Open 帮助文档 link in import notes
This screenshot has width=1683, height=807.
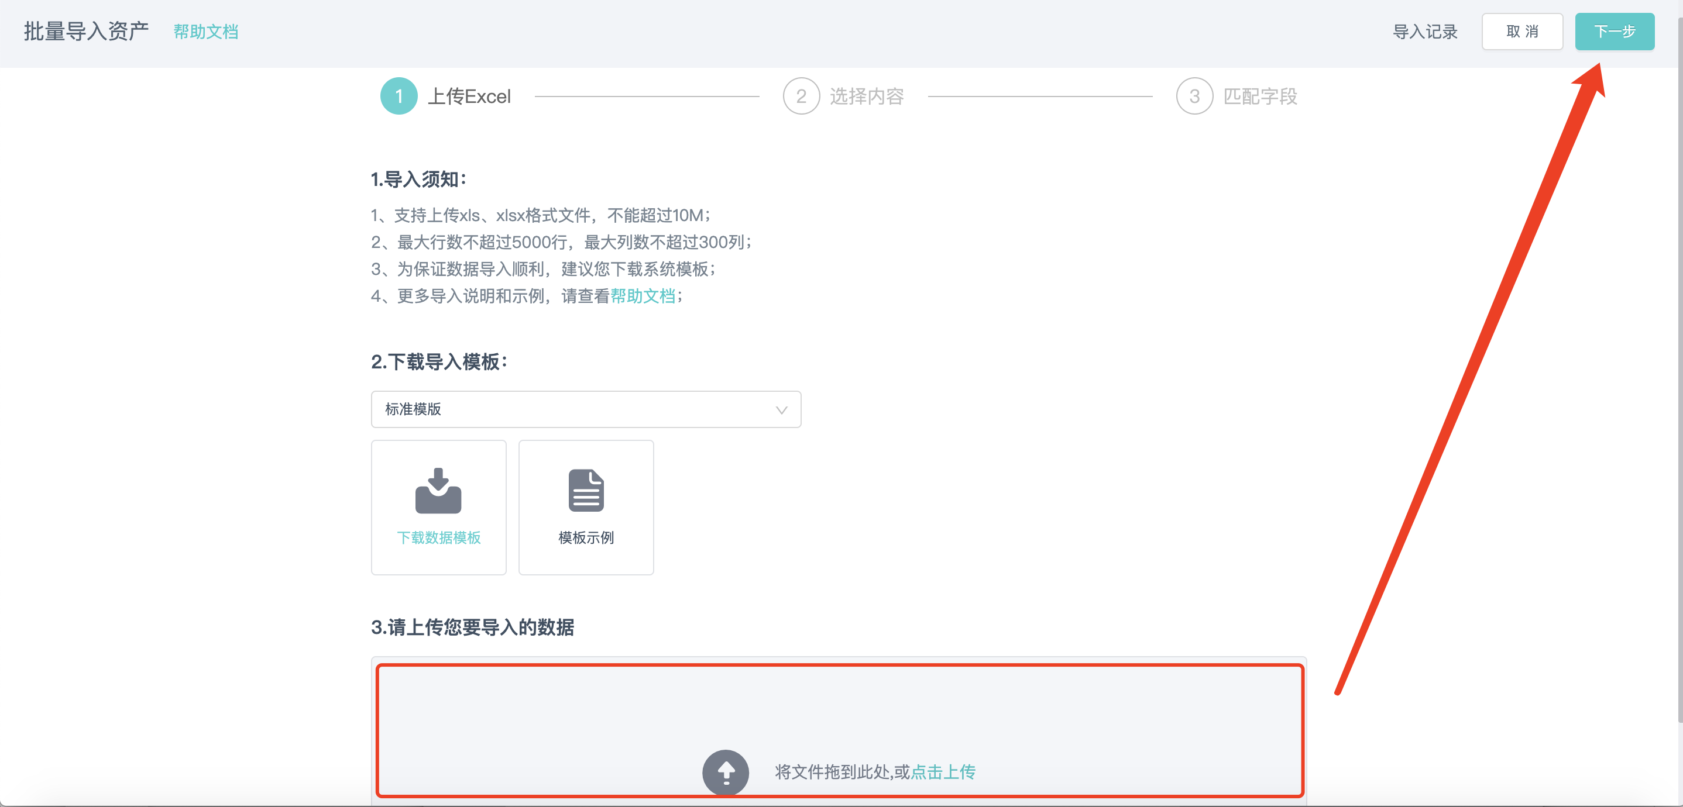click(x=643, y=296)
